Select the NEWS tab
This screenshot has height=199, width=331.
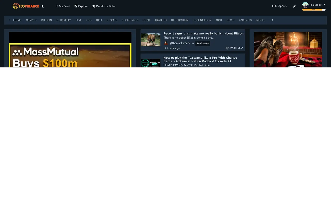pyautogui.click(x=230, y=20)
